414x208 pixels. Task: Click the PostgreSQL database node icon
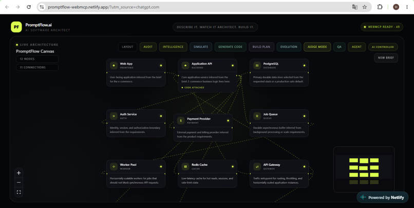pos(257,65)
